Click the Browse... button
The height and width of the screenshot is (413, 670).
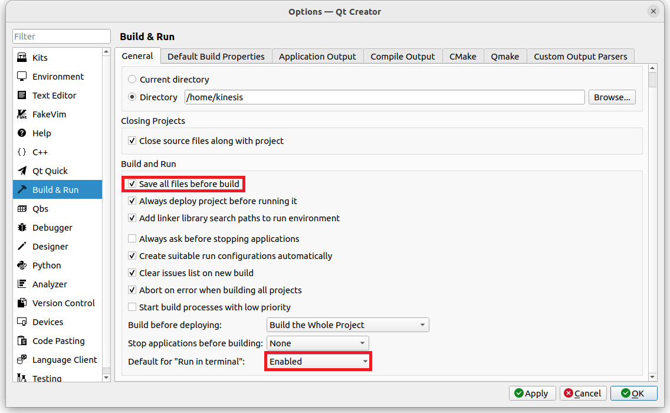pyautogui.click(x=612, y=97)
